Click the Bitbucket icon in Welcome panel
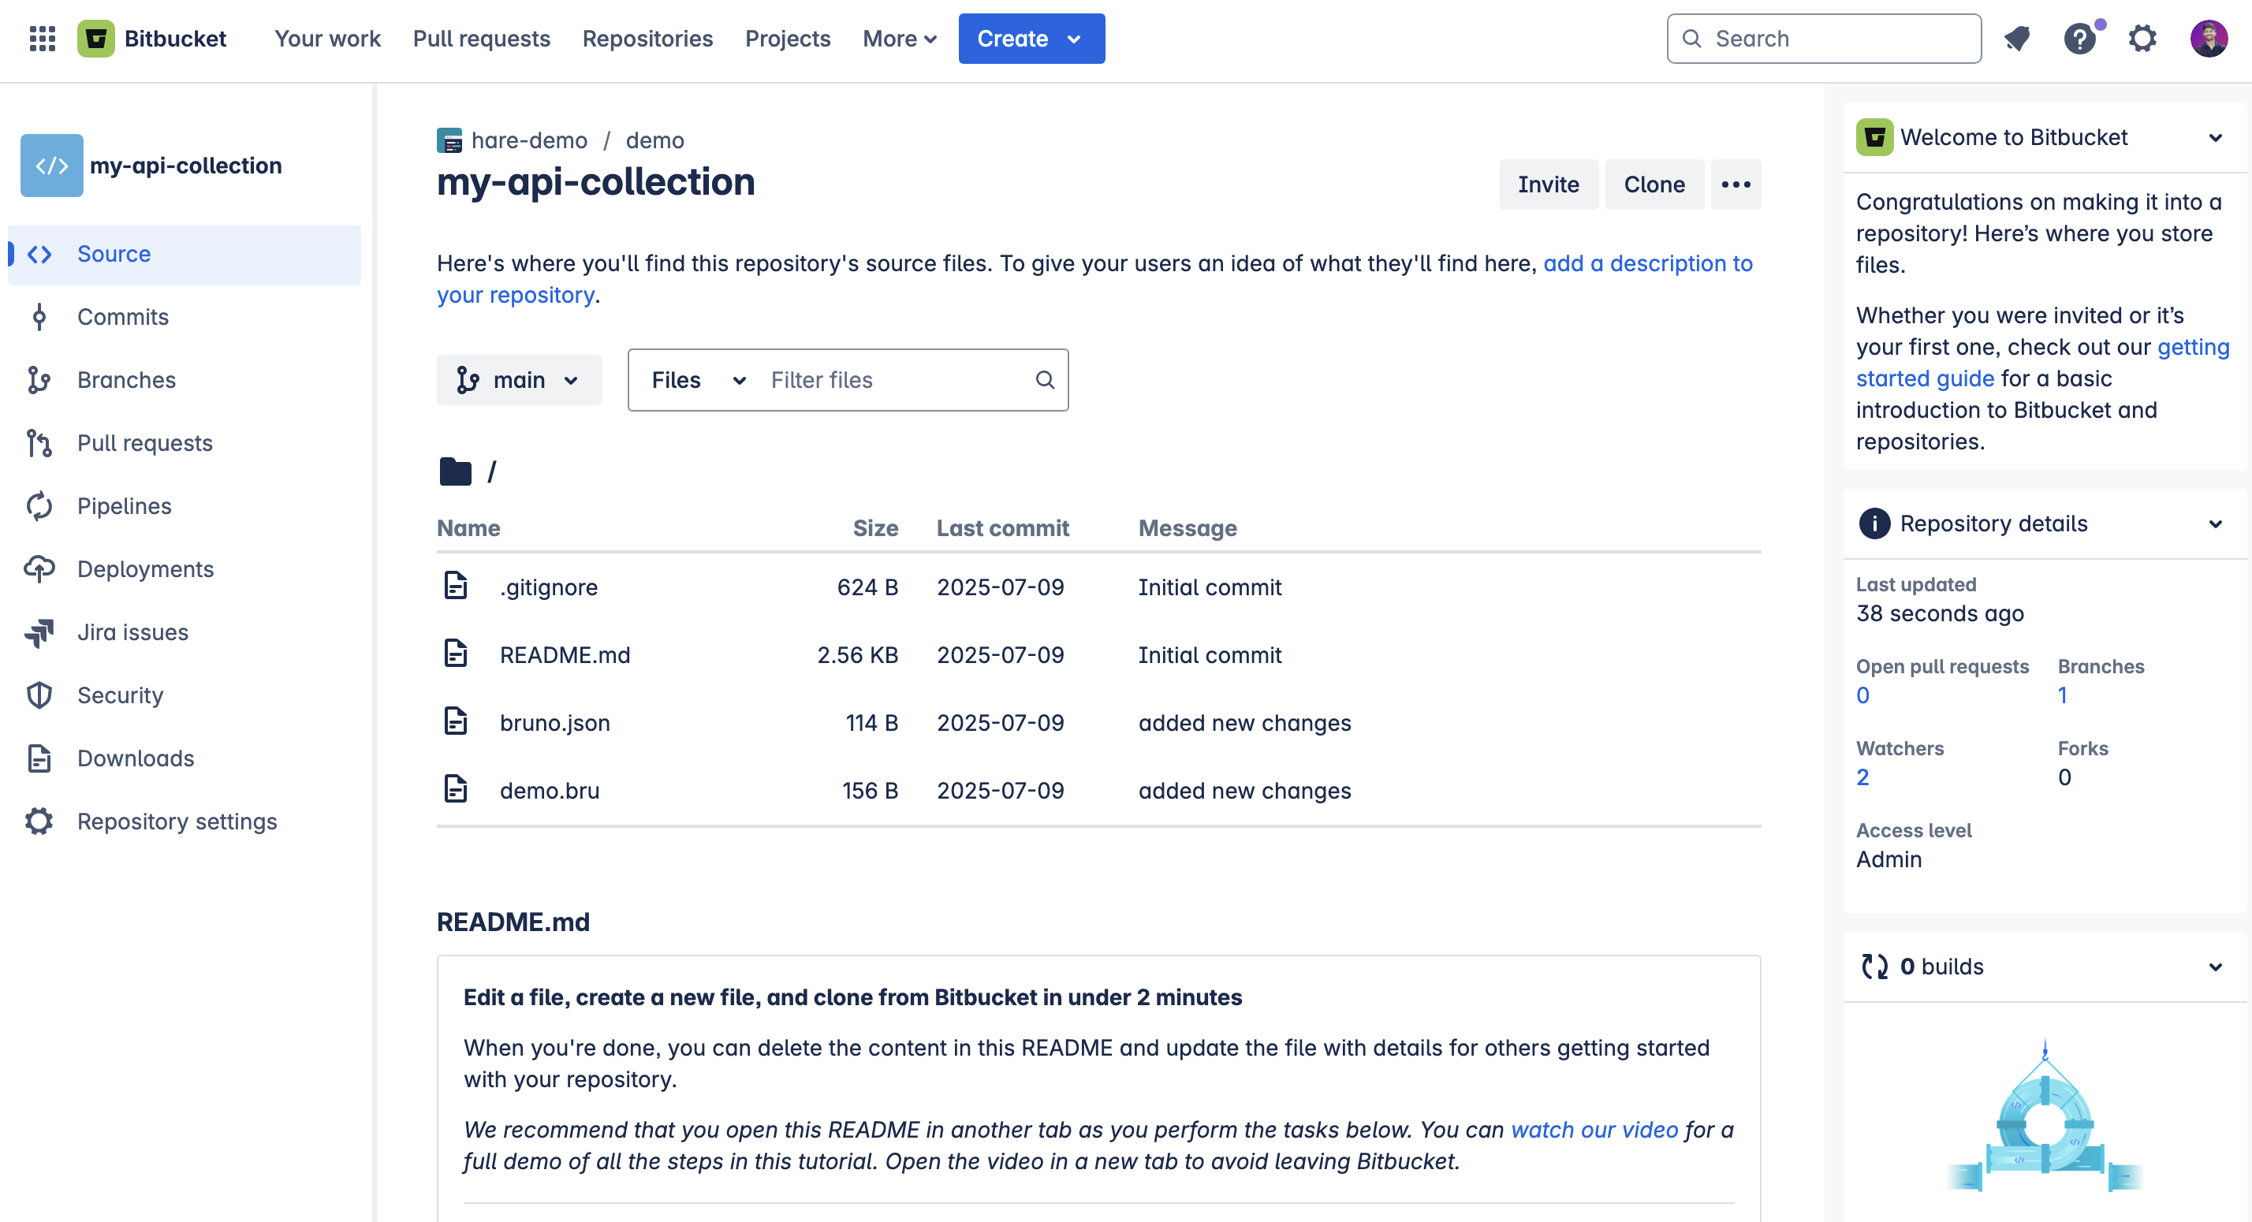This screenshot has width=2252, height=1222. click(1874, 137)
